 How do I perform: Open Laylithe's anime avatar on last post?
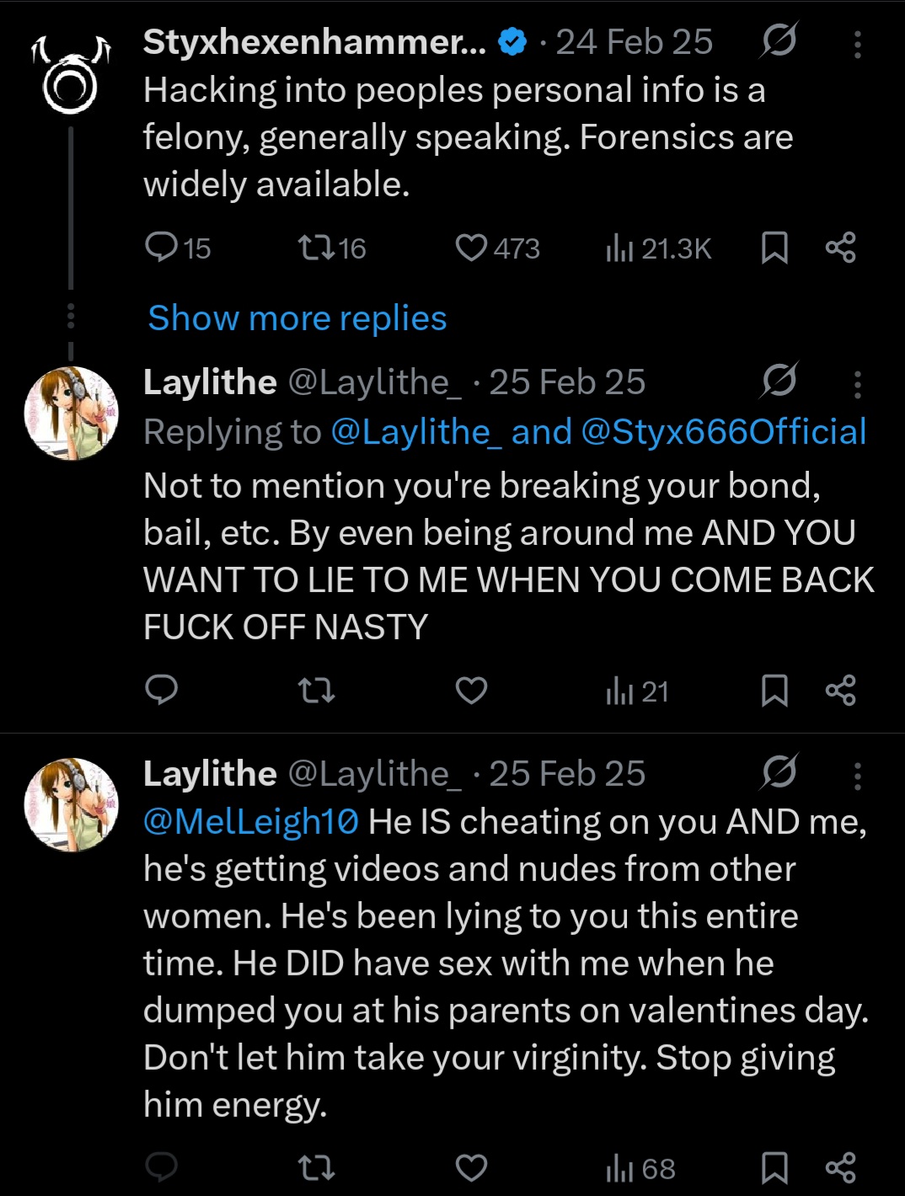tap(71, 804)
